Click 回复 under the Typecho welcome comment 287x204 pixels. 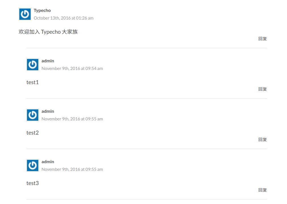click(263, 39)
